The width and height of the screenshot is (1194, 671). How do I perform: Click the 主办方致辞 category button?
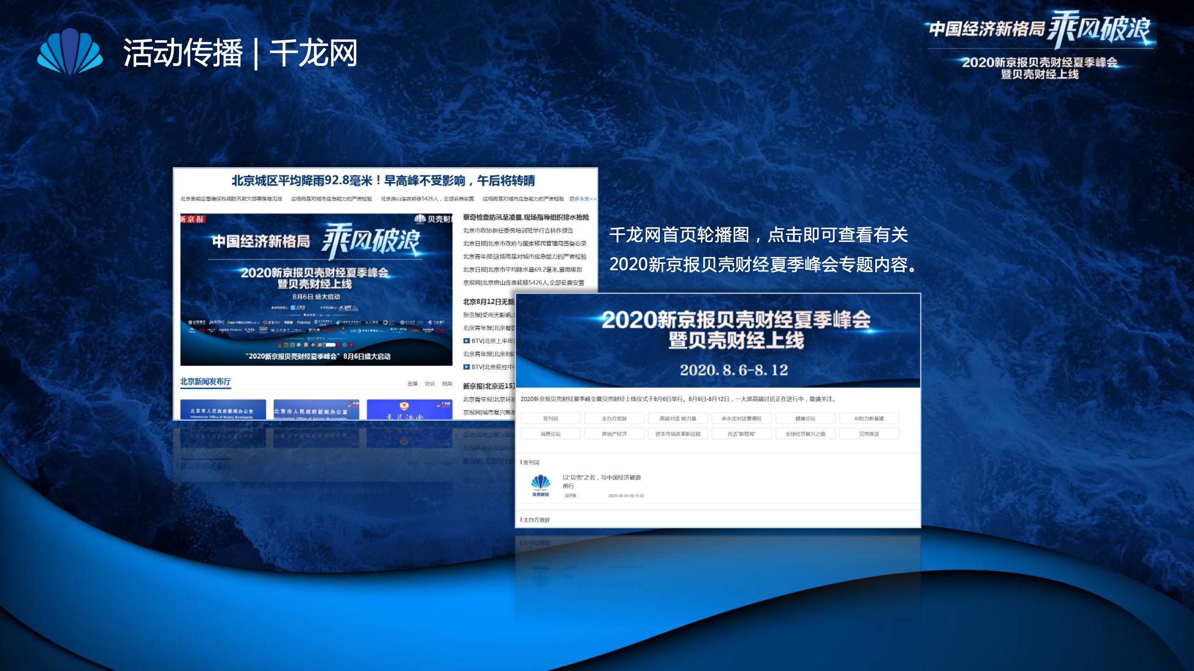point(614,418)
